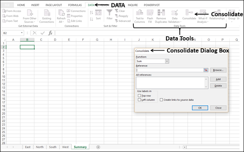Enable Top row labels checkbox
Screen dimensions: 244x152
pyautogui.click(x=139, y=96)
